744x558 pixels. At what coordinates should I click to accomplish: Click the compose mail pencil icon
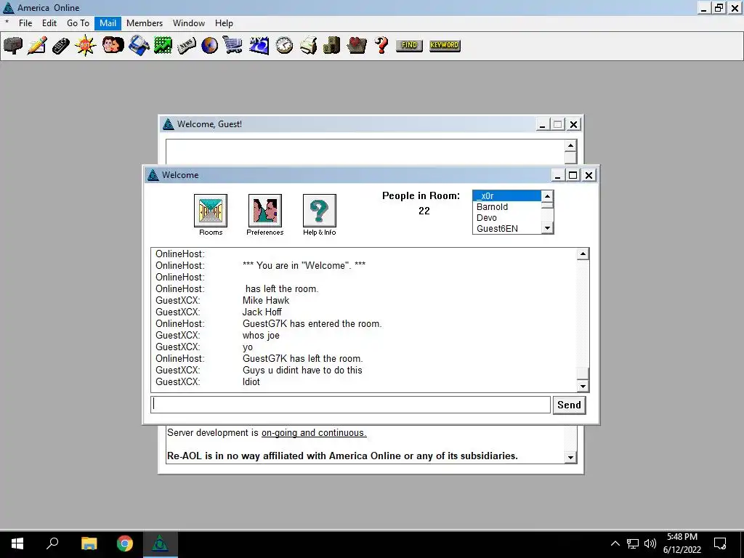pyautogui.click(x=37, y=46)
